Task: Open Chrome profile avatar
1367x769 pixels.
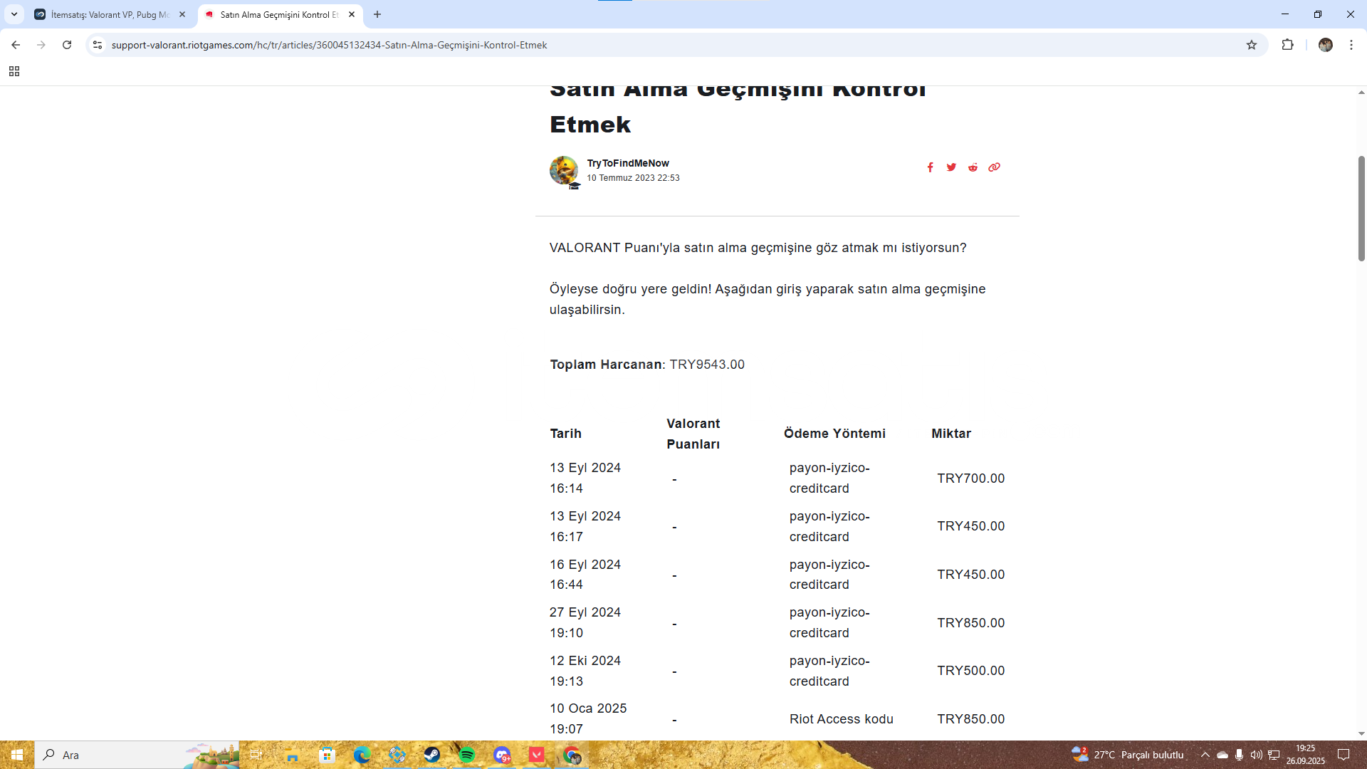Action: coord(1325,45)
